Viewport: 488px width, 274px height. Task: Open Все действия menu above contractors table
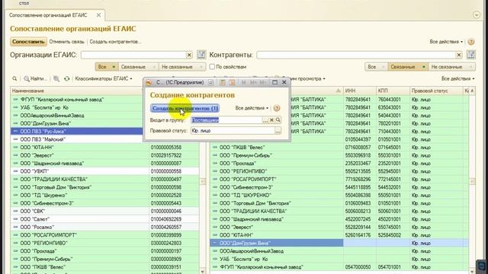457,79
